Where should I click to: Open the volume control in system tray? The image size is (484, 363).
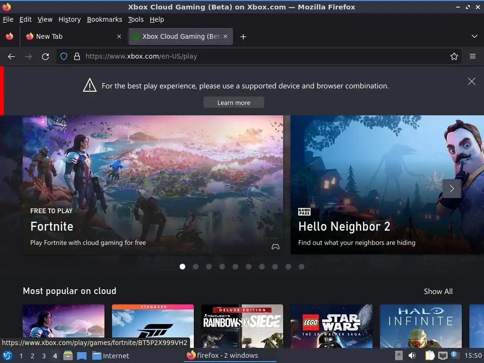[412, 356]
